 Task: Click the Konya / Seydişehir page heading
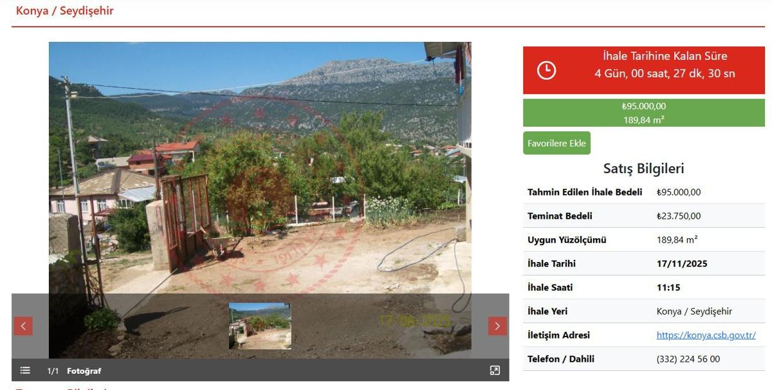(65, 11)
